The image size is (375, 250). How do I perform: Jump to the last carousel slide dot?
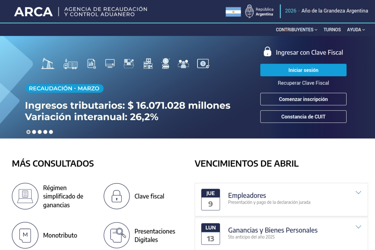[51, 132]
